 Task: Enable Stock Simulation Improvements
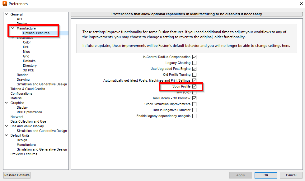coord(194,104)
